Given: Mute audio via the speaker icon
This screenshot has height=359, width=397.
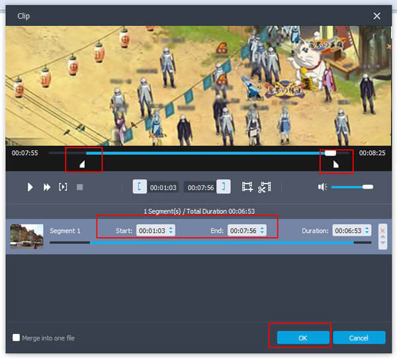Looking at the screenshot, I should (323, 187).
